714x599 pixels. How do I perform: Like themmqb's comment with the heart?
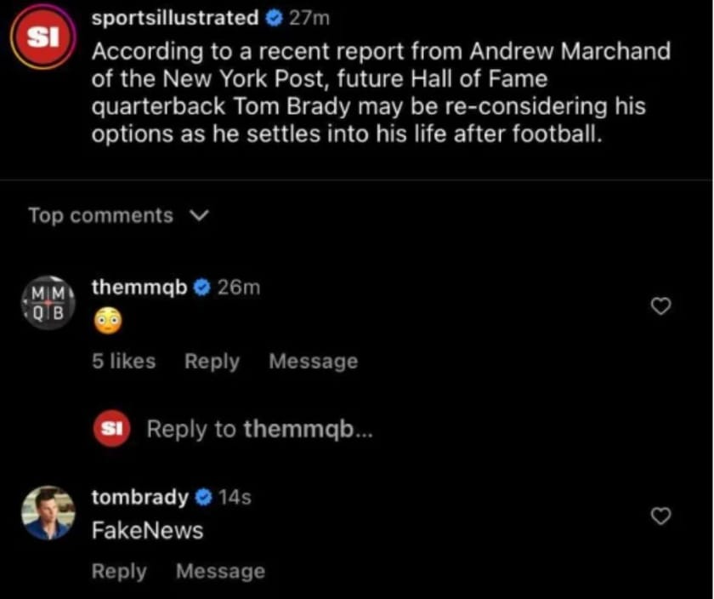[660, 306]
